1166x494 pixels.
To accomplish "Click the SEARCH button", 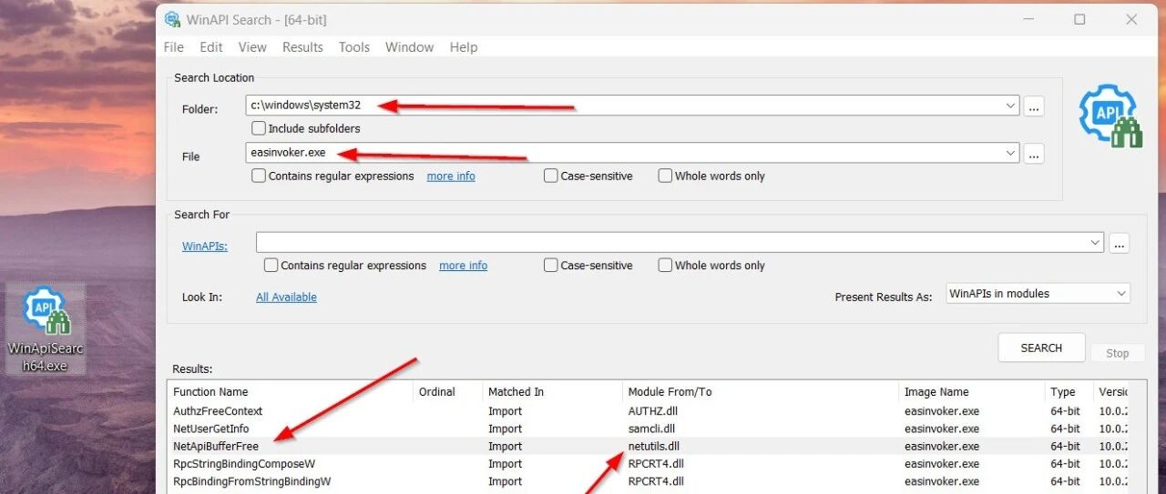I will pos(1041,348).
